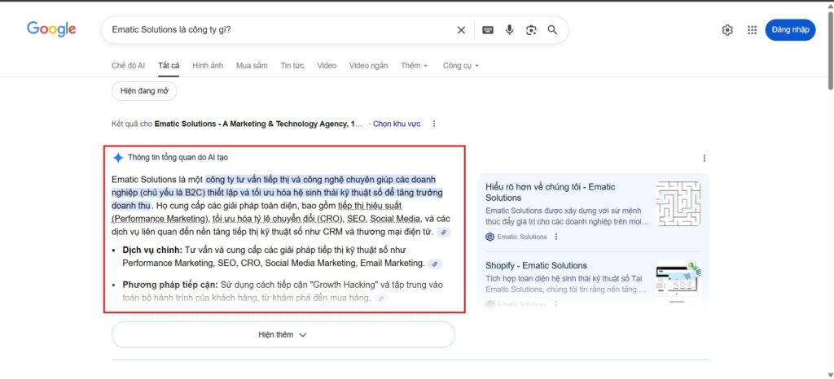This screenshot has width=834, height=379.
Task: Open source link icon after thương mại điện tử
Action: coord(444,232)
